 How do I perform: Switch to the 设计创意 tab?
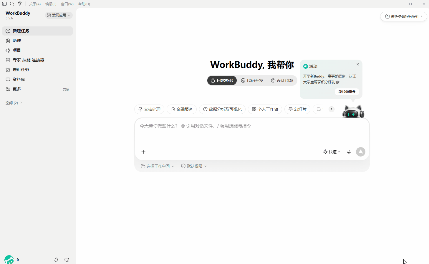[282, 80]
